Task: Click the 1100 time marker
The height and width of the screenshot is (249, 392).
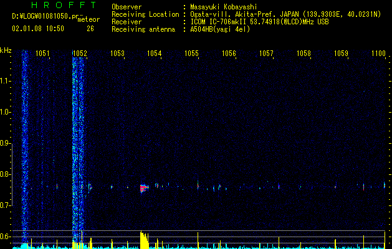Action: pos(378,54)
